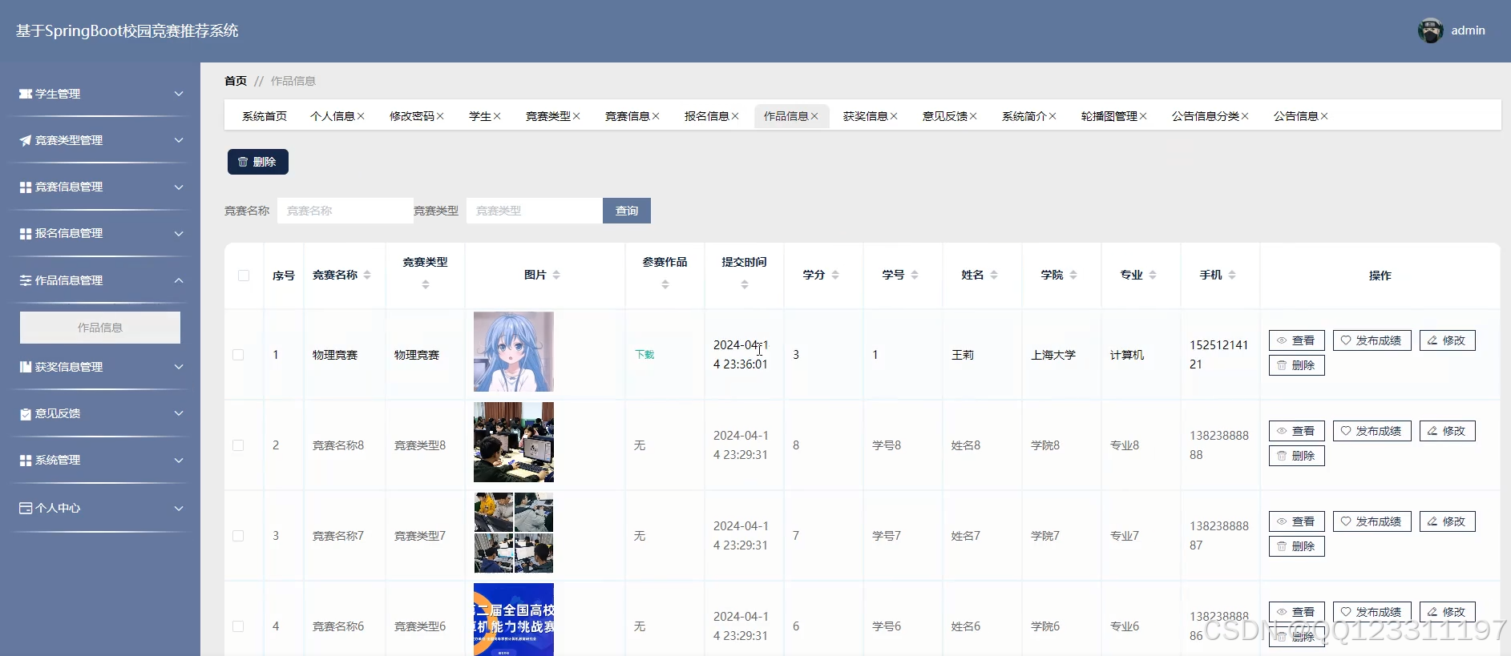This screenshot has width=1511, height=656.
Task: Click the 获奖信息管理 icon
Action: click(x=26, y=367)
